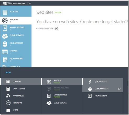Screen dimensions: 129x115
Task: Open the SQL Reporting sidebar item
Action: (x=16, y=60)
